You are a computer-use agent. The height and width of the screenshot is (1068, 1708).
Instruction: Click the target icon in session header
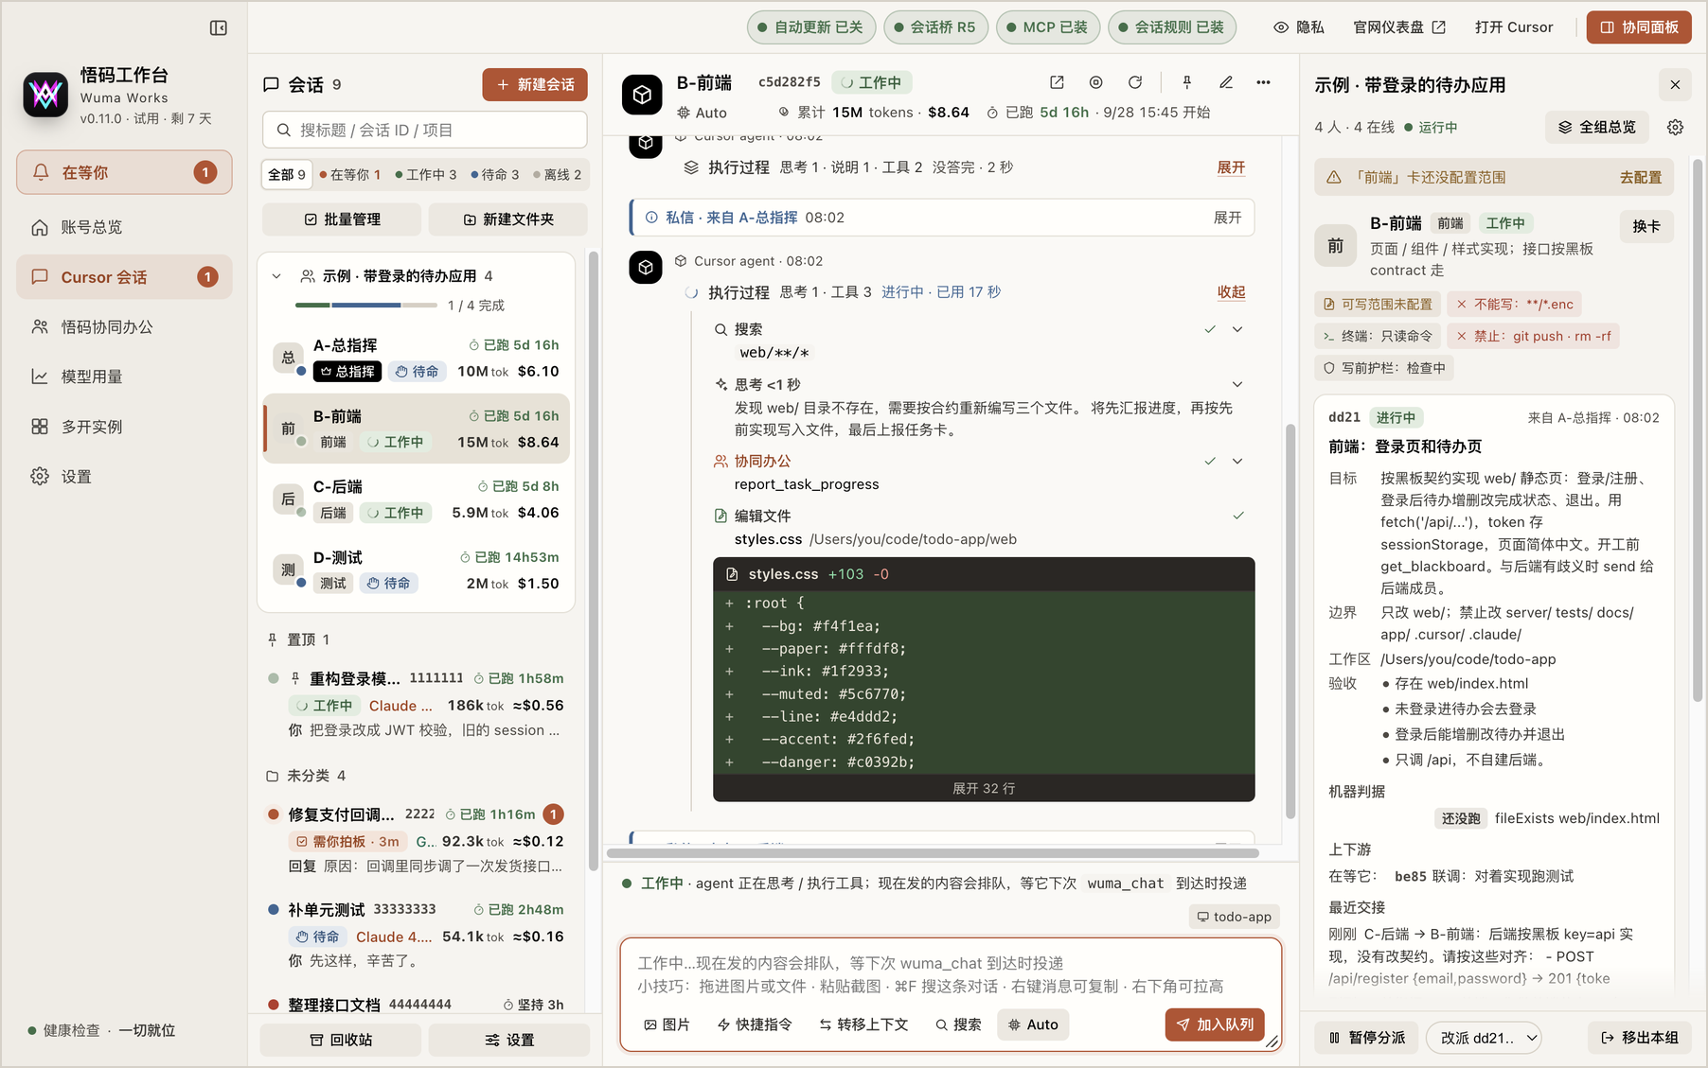pyautogui.click(x=1095, y=82)
